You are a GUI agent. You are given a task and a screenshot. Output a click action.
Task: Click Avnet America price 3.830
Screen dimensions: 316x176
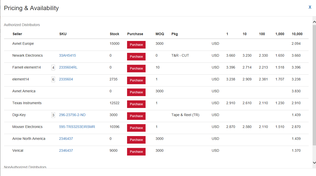click(x=296, y=91)
